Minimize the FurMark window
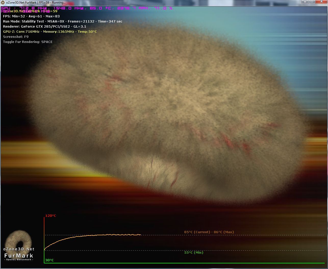This screenshot has width=328, height=269. [305, 2]
